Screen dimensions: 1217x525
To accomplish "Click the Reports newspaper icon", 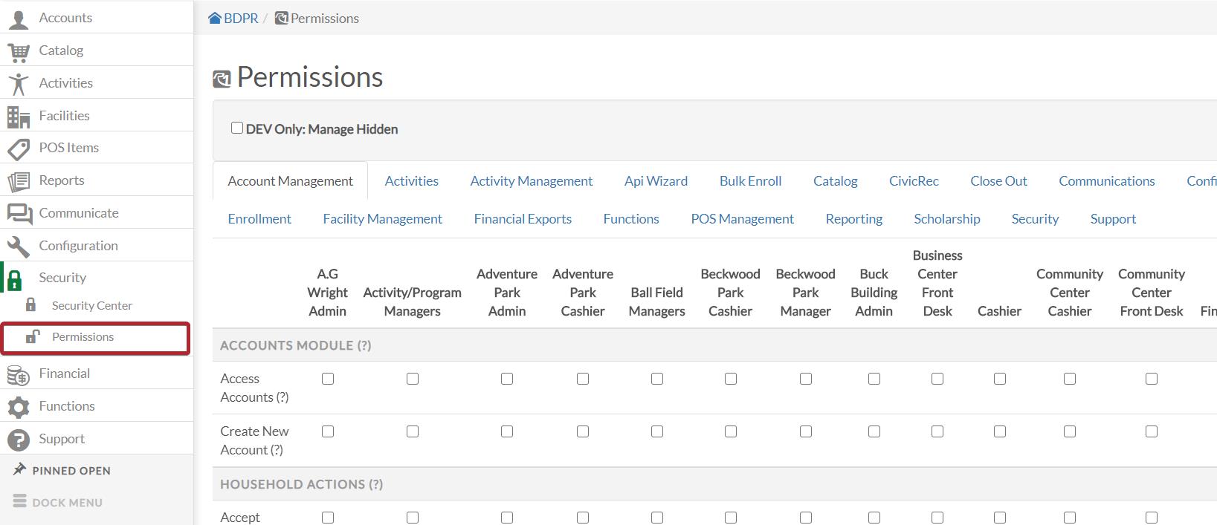I will [18, 181].
